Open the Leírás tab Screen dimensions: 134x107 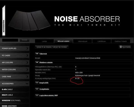[44, 41]
